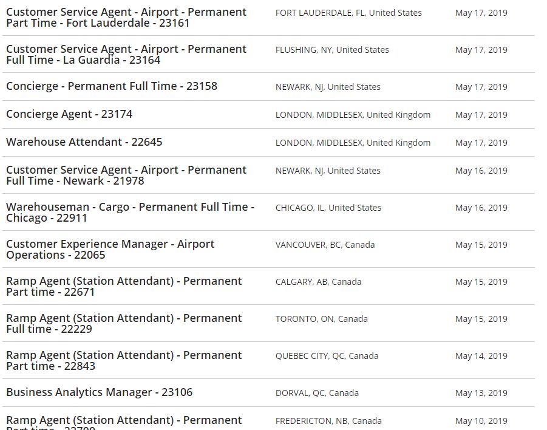Viewport: 547px width, 430px height.
Task: Click May 13, 2019 date for Dorval job
Action: [x=481, y=393]
